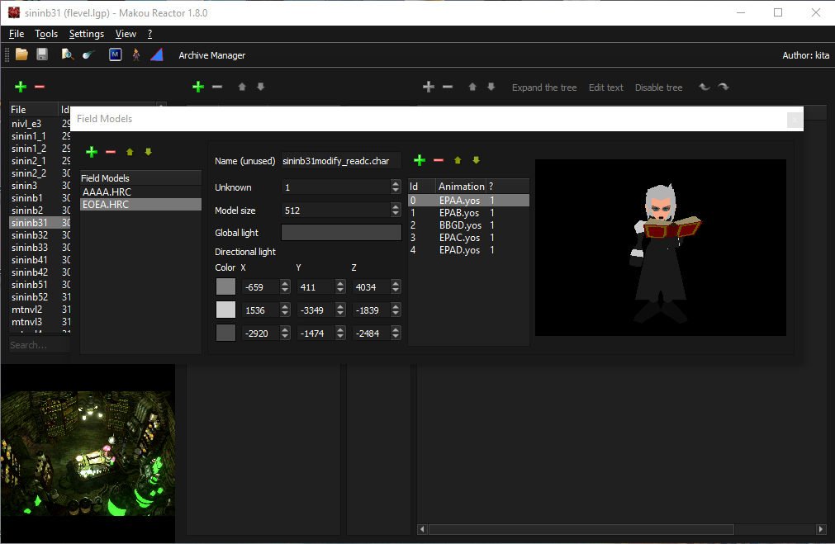Select animation row EPAA.yos
Viewport: 835px width, 544px height.
468,200
